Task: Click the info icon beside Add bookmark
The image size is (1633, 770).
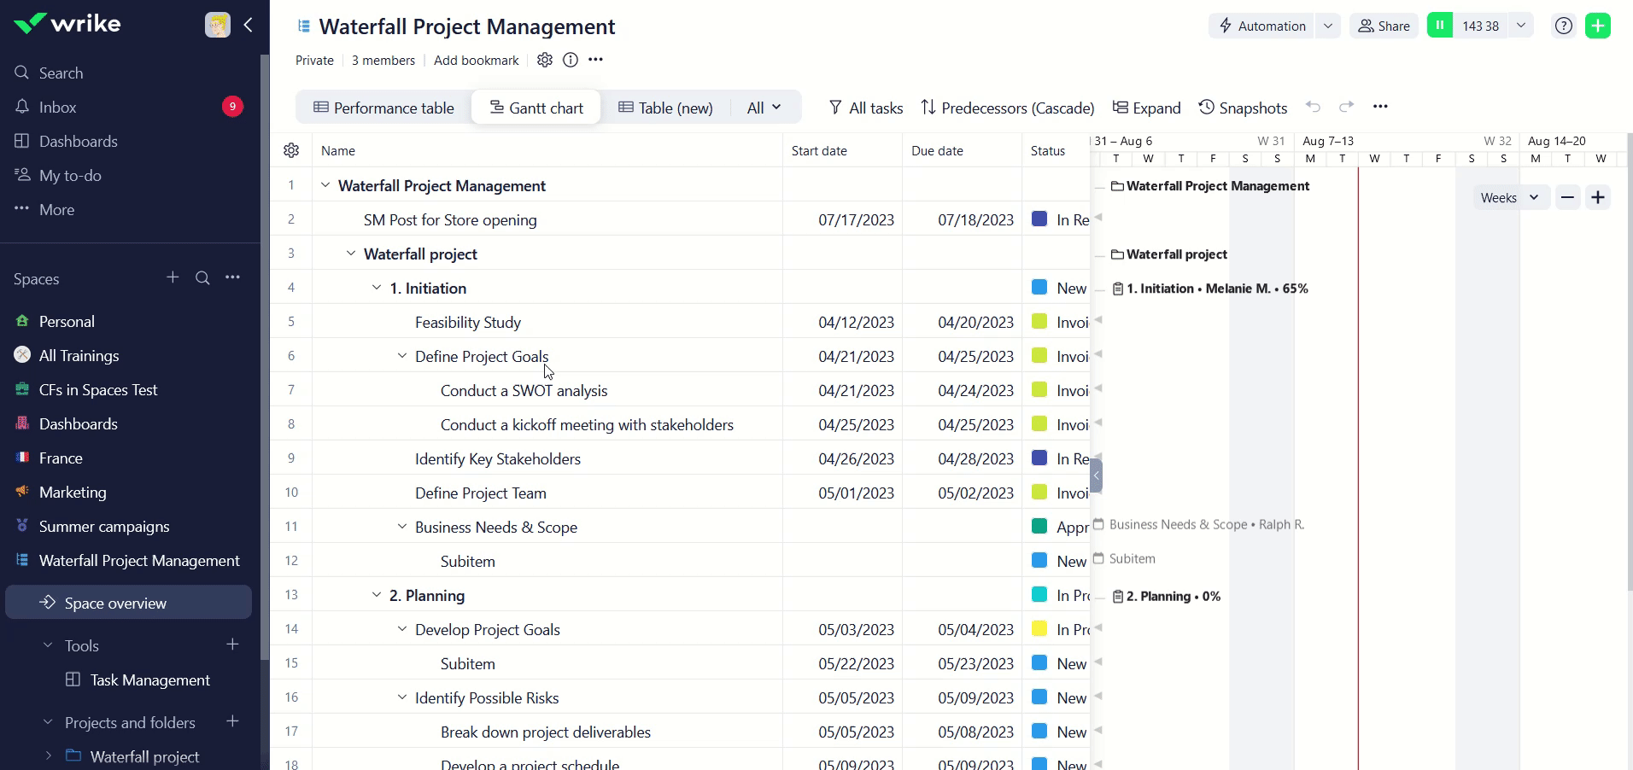Action: click(571, 60)
